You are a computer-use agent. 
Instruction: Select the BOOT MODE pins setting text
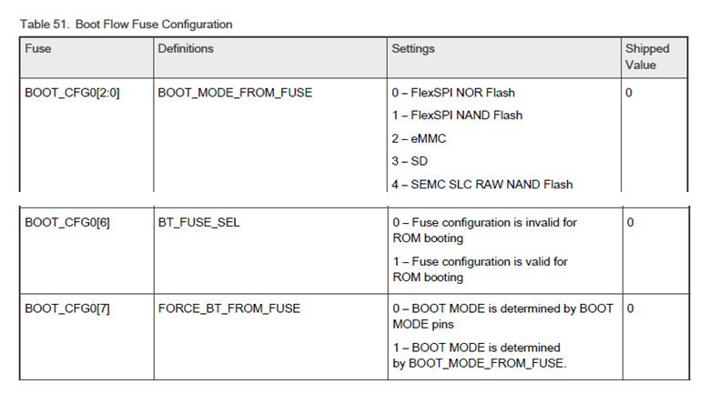click(502, 316)
